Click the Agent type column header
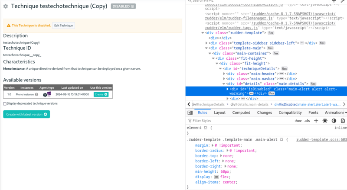 [x=47, y=88]
